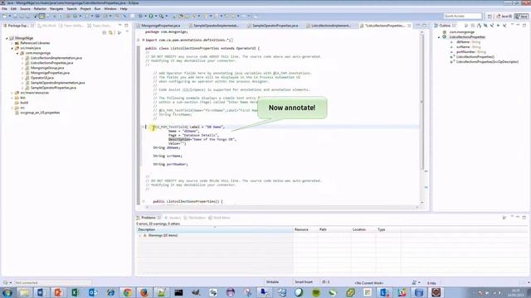Click the Resource column header

305,229
